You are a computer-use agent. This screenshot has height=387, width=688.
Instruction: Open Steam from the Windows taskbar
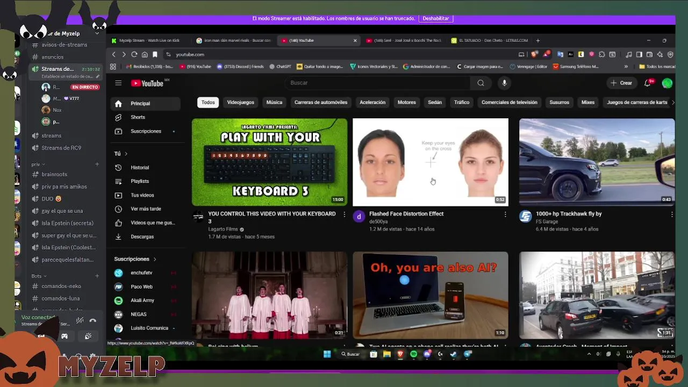click(x=454, y=354)
